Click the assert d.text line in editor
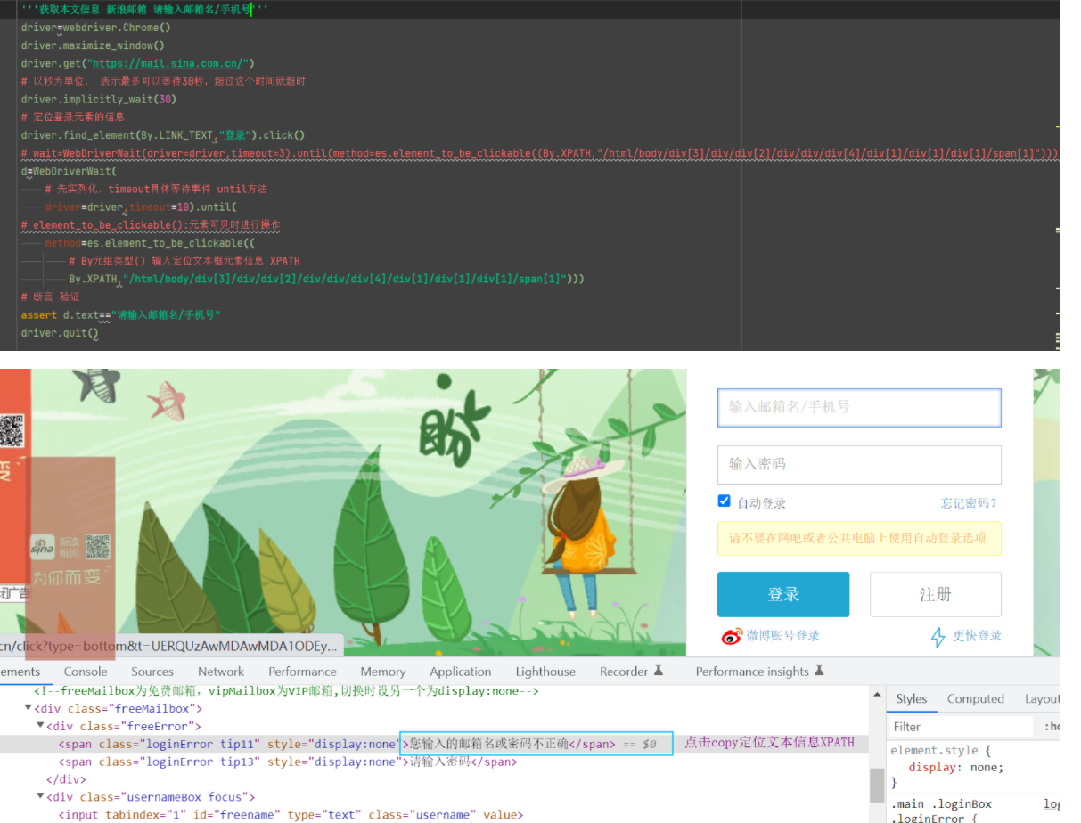Viewport: 1081px width, 823px height. point(120,315)
